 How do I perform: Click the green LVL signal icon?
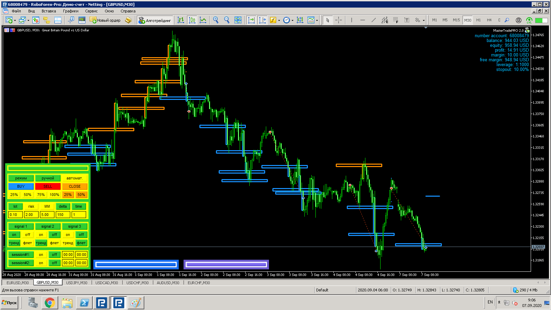(x=529, y=20)
